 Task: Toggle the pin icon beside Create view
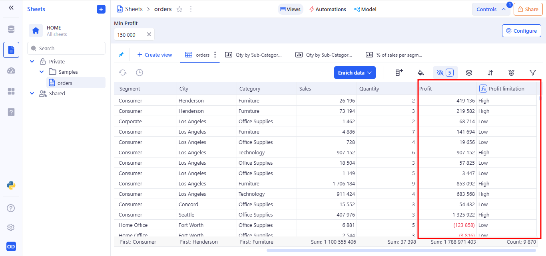click(121, 55)
